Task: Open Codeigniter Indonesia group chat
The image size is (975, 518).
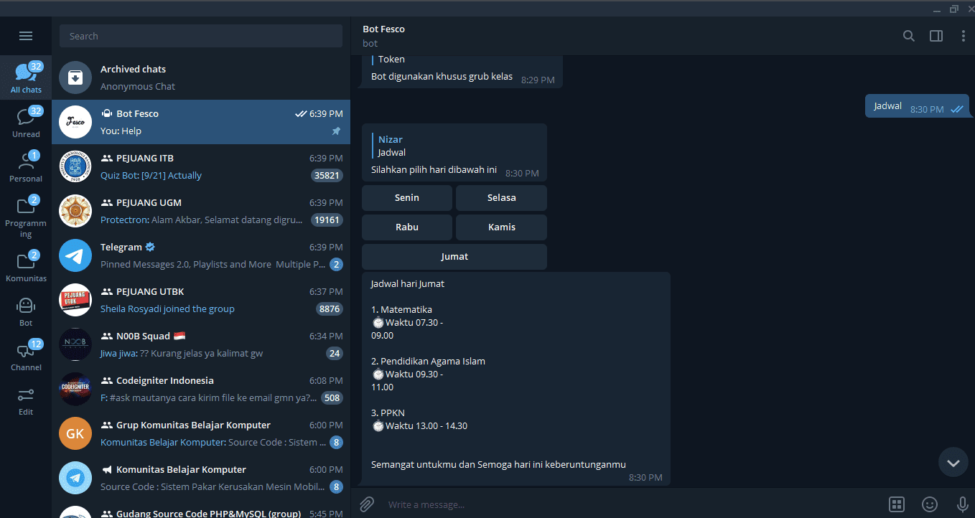Action: tap(201, 389)
